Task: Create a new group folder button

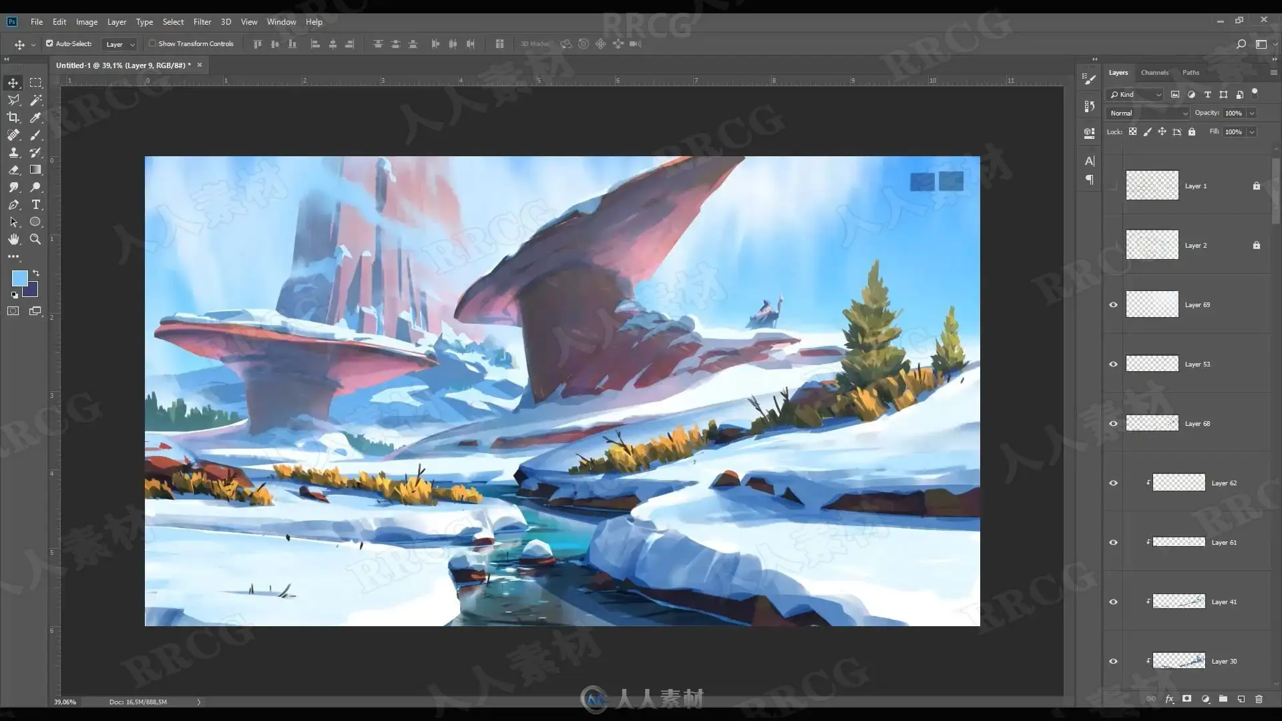Action: pyautogui.click(x=1223, y=699)
